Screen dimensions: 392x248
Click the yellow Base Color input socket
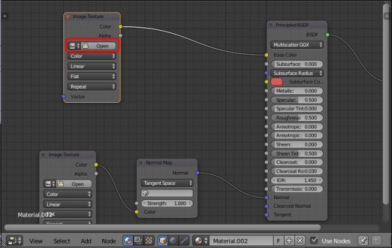pyautogui.click(x=266, y=55)
